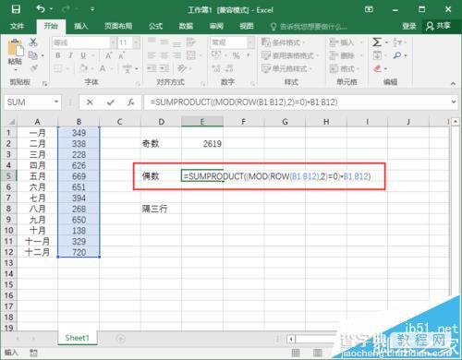
Task: Click inside the formula bar text
Action: pyautogui.click(x=244, y=102)
